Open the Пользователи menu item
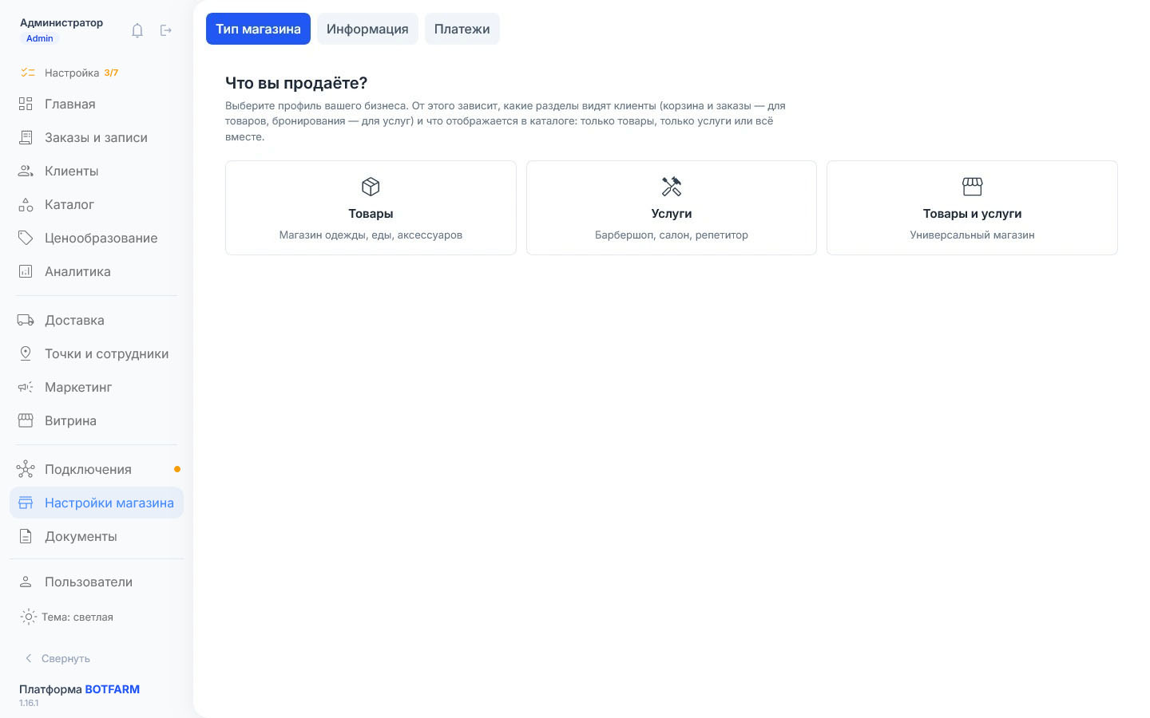 pos(97,582)
